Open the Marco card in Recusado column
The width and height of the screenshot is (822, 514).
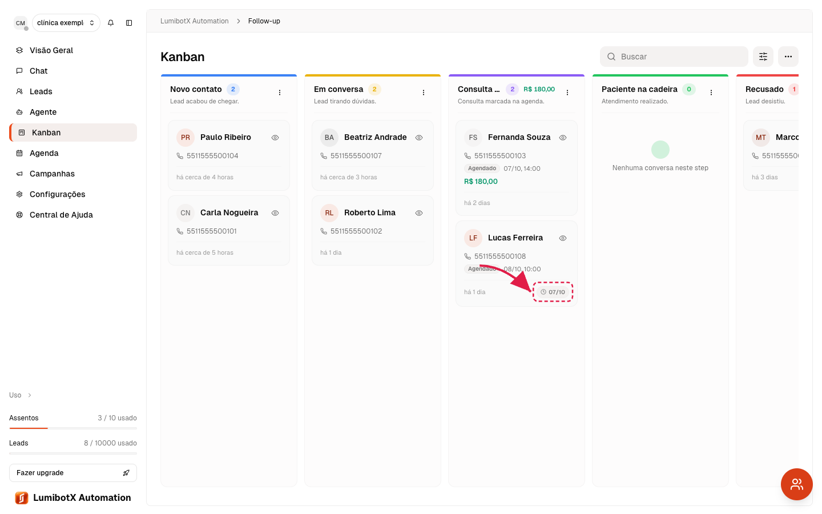pyautogui.click(x=771, y=155)
